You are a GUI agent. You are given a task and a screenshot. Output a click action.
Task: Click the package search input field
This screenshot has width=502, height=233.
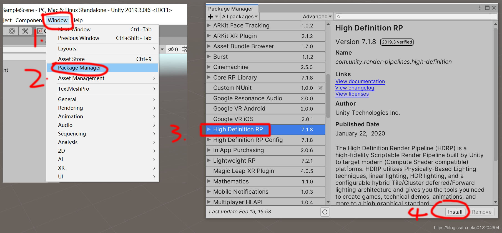click(416, 17)
